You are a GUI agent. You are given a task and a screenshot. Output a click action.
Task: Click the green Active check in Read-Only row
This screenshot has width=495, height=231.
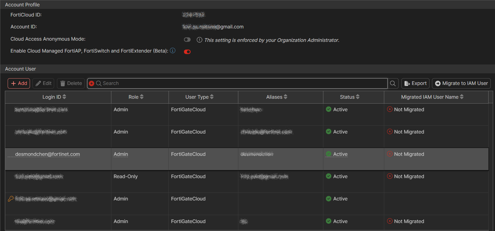point(329,176)
